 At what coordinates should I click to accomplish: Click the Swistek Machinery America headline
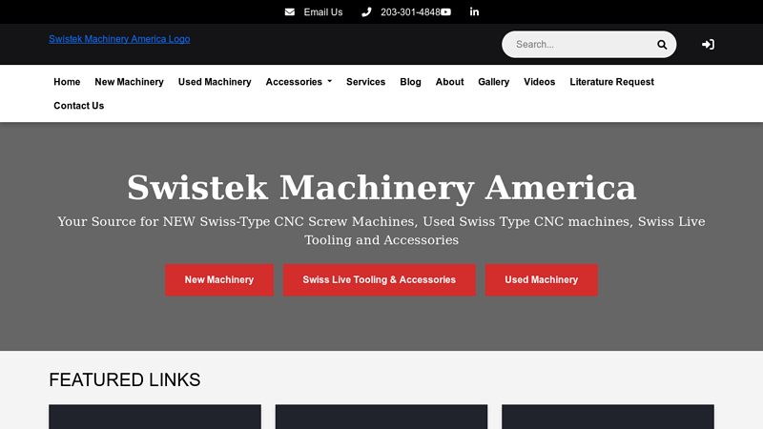(x=381, y=188)
